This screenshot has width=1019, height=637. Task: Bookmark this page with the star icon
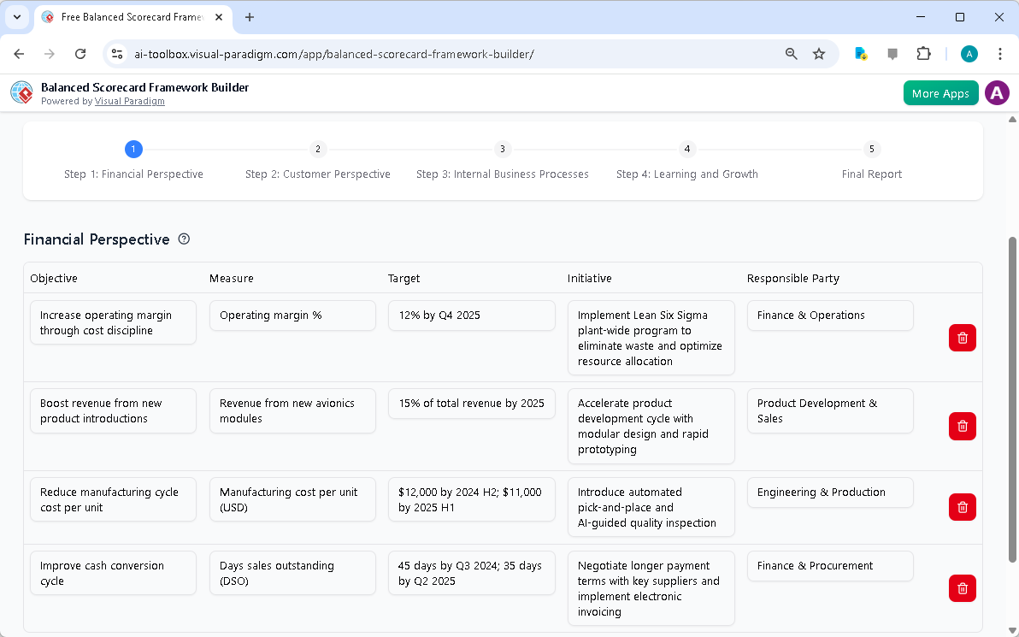(819, 53)
